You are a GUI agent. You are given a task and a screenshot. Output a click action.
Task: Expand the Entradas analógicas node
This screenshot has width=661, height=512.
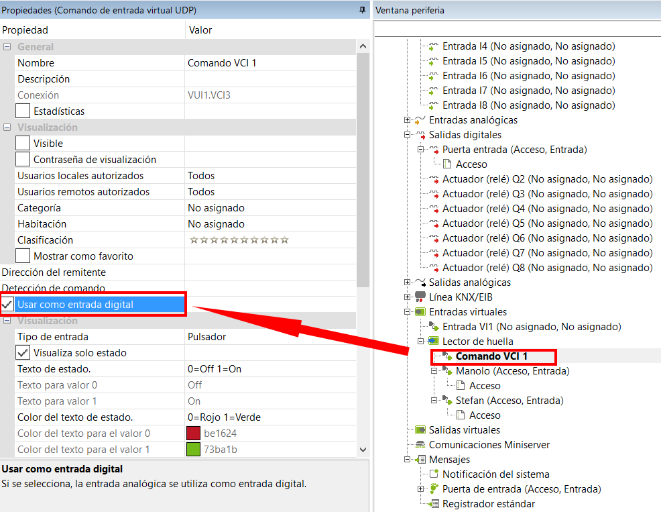[408, 120]
